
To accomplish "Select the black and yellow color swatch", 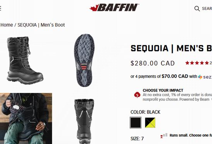I will point(150,123).
